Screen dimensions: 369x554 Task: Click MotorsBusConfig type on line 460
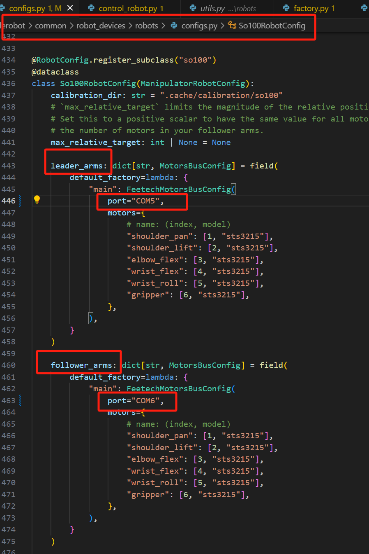[x=205, y=365]
